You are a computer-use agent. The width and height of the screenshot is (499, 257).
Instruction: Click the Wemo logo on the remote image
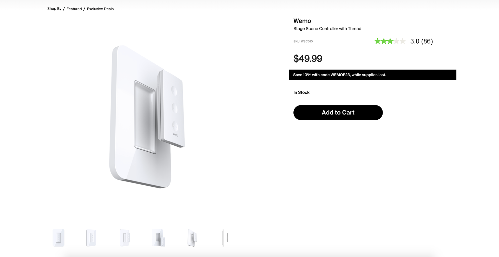pyautogui.click(x=175, y=134)
